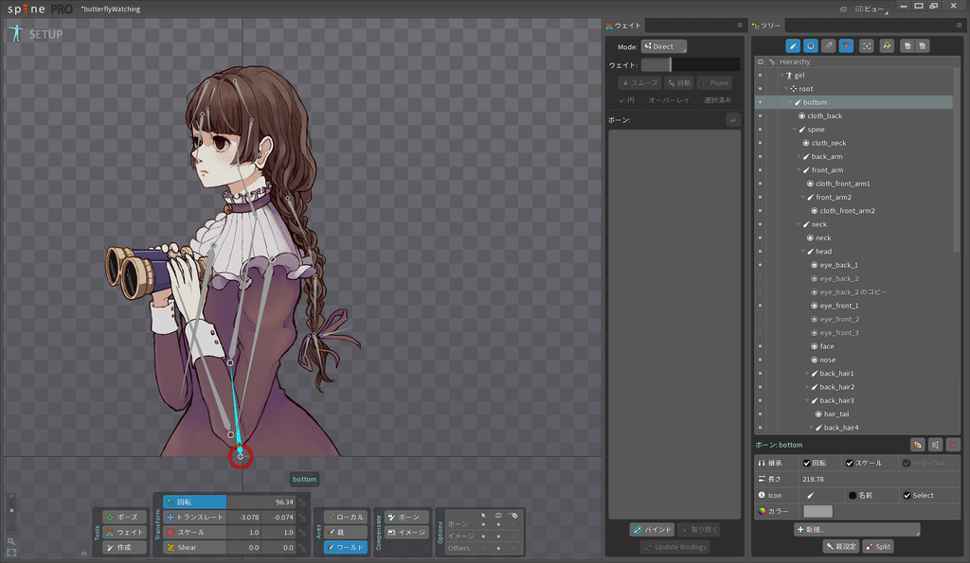The image size is (970, 563).
Task: Click the lock icon near Tools panel
Action: coord(84,554)
